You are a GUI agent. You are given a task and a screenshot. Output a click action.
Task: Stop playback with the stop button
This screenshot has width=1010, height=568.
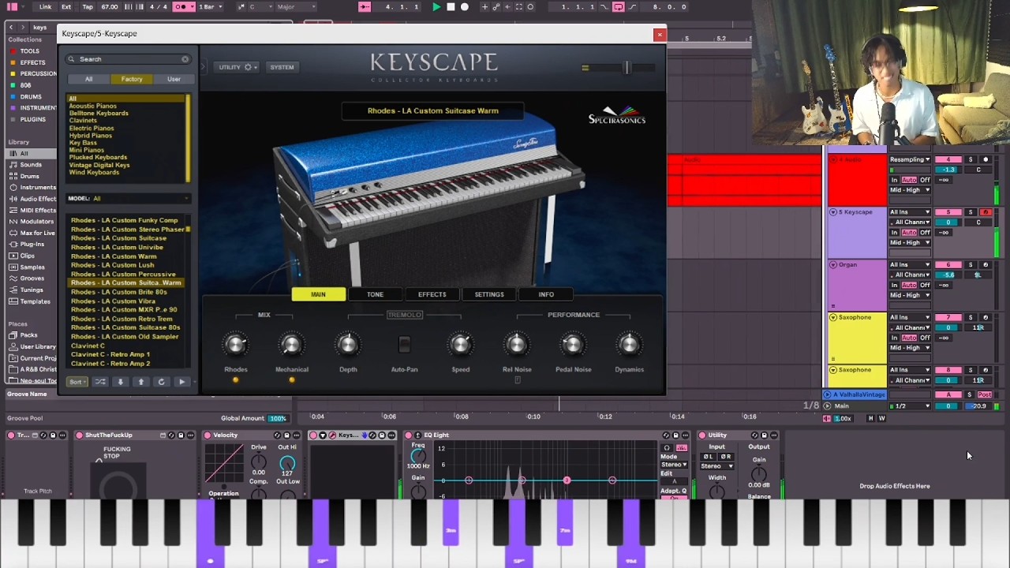(x=451, y=7)
